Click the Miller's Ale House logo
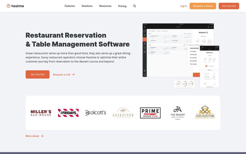The image size is (246, 154). [x=41, y=113]
